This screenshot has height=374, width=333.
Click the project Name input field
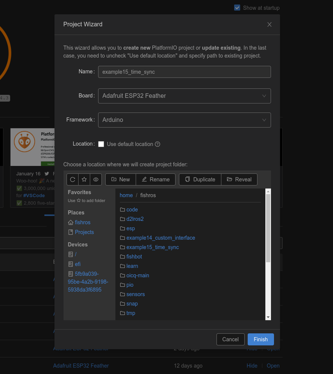[x=184, y=72]
